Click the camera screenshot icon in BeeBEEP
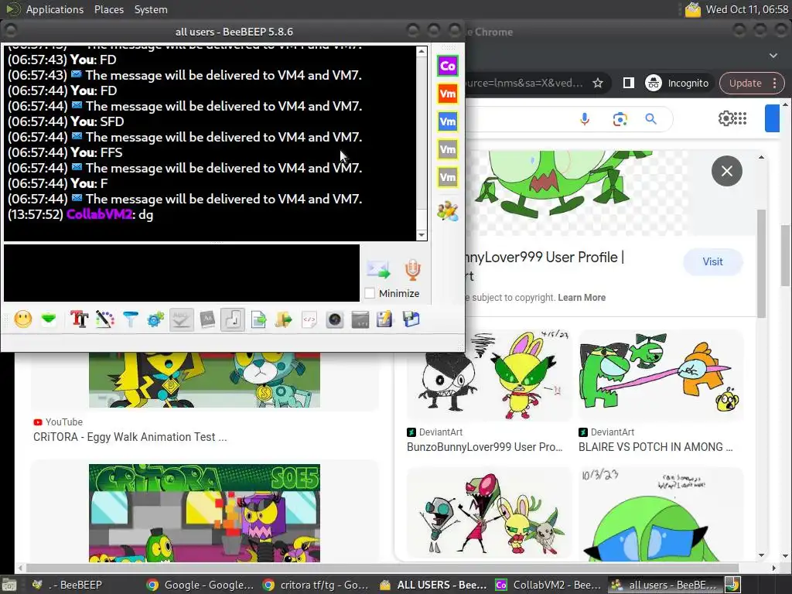The width and height of the screenshot is (792, 594). tap(334, 319)
